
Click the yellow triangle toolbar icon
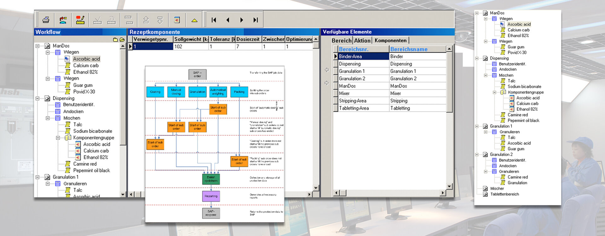194,20
